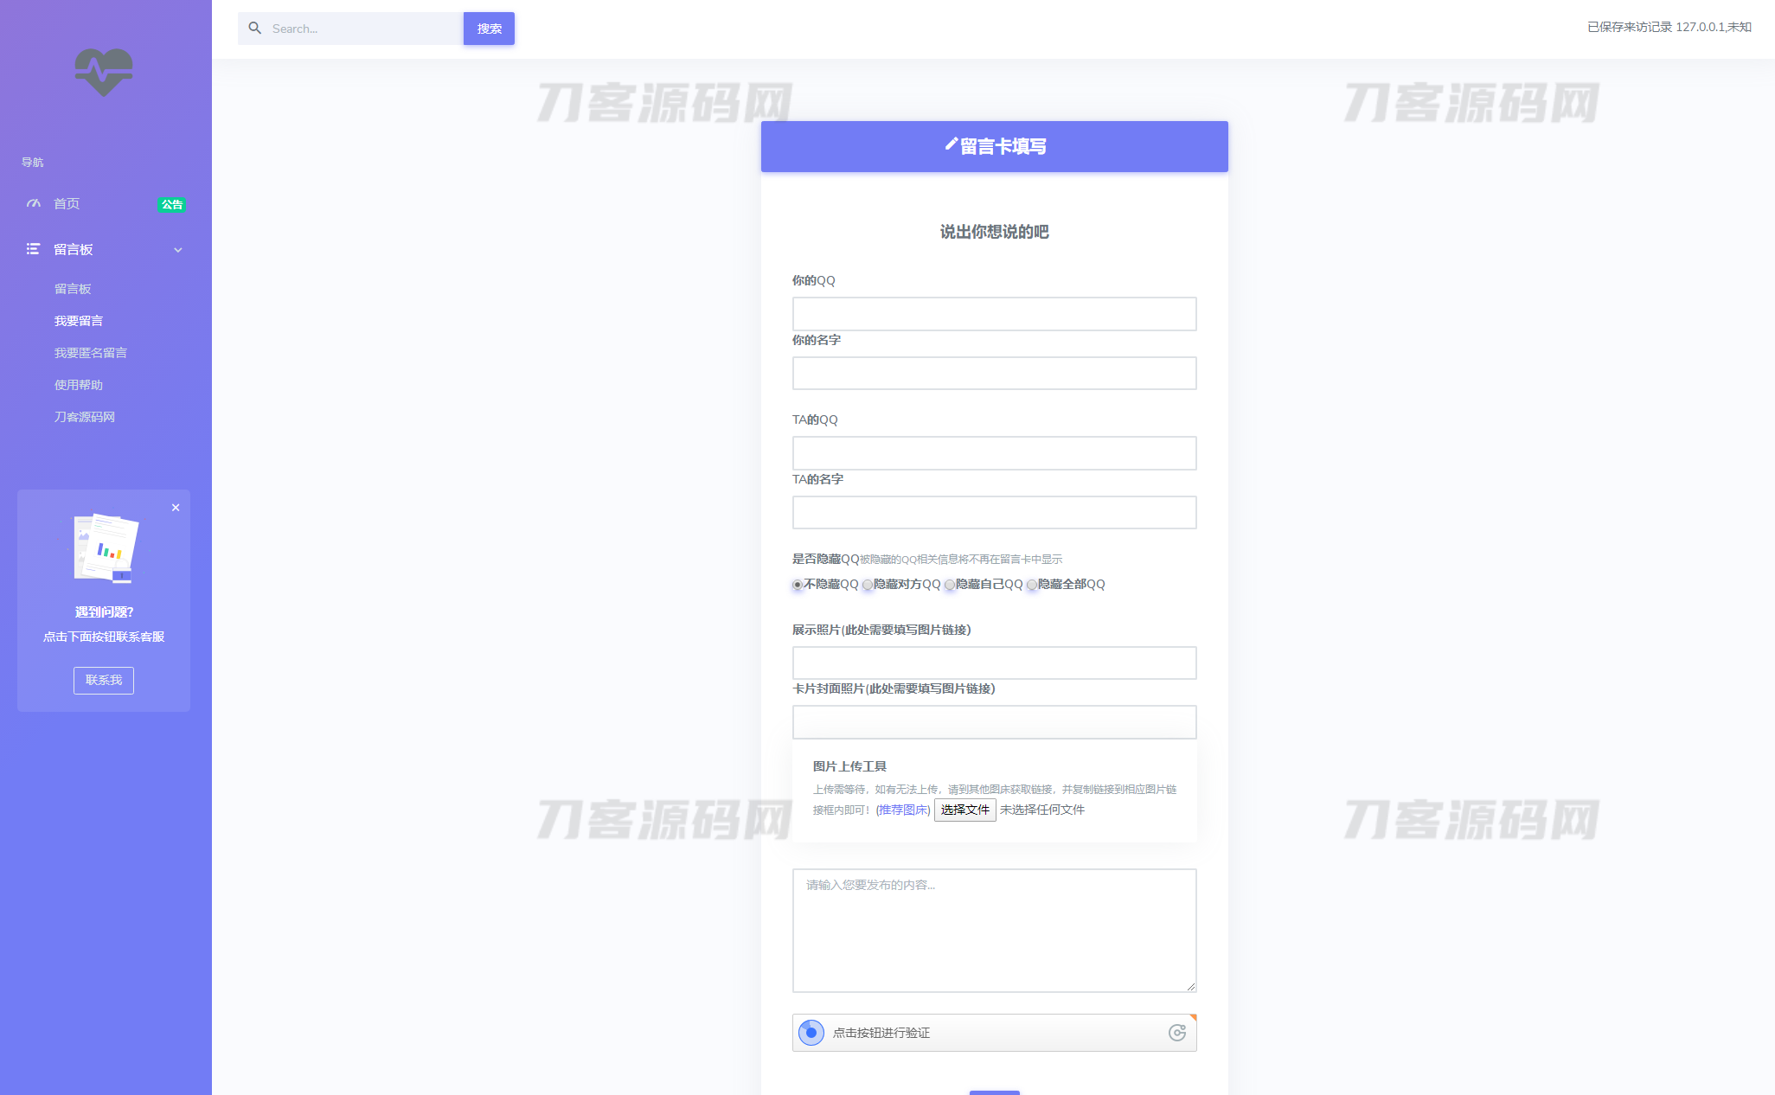Select 不隐藏QQ radio button
Image resolution: width=1775 pixels, height=1095 pixels.
point(795,584)
